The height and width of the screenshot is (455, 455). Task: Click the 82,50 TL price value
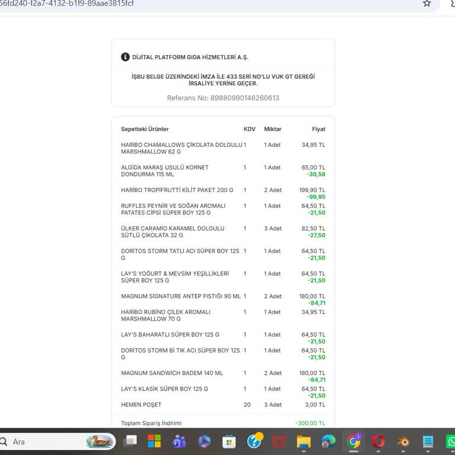(313, 228)
